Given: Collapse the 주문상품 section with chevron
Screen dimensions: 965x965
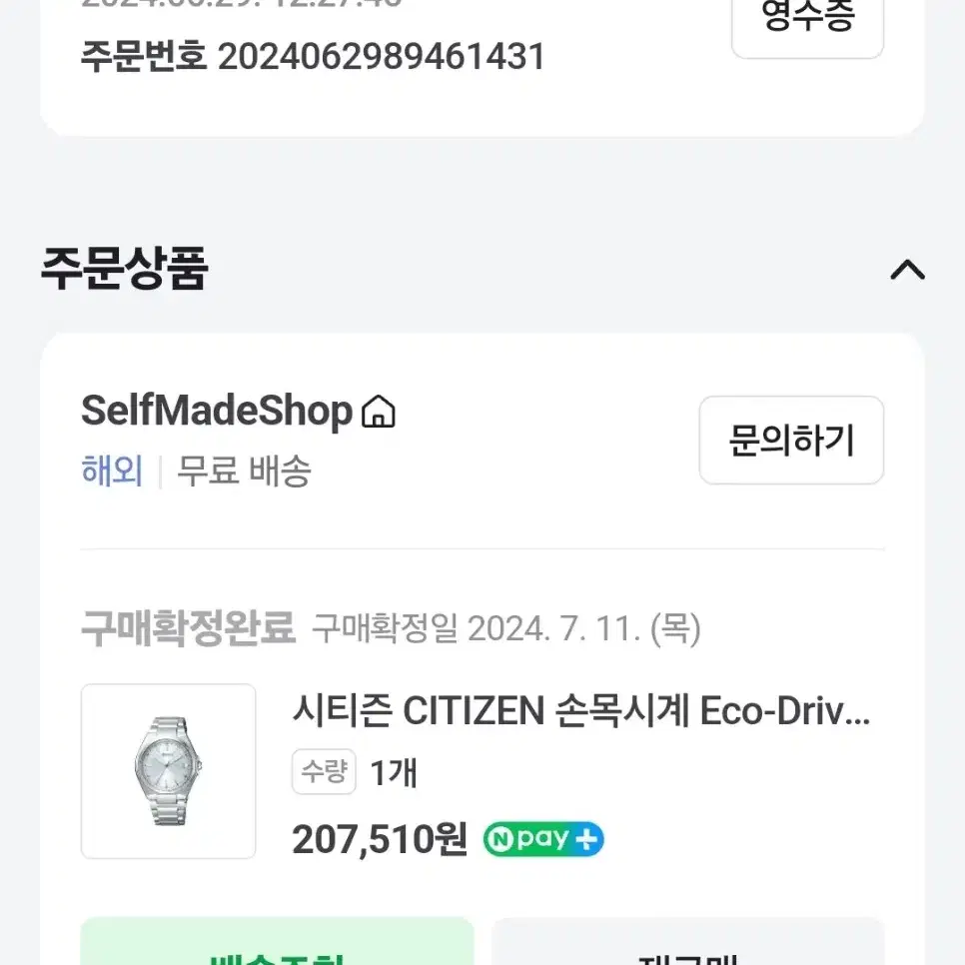Looking at the screenshot, I should [x=908, y=270].
